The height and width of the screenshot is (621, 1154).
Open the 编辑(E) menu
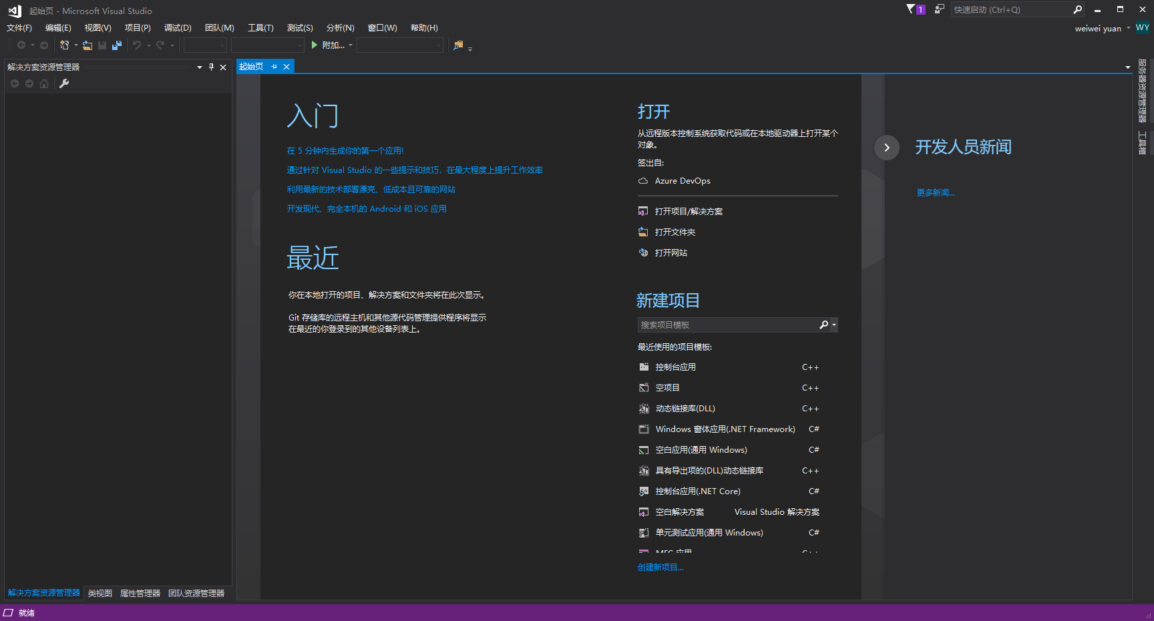(58, 27)
